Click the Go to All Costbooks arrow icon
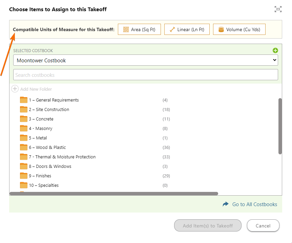This screenshot has width=292, height=243. coord(226,204)
